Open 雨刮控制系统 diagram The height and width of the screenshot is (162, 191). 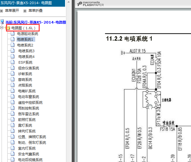point(29,108)
